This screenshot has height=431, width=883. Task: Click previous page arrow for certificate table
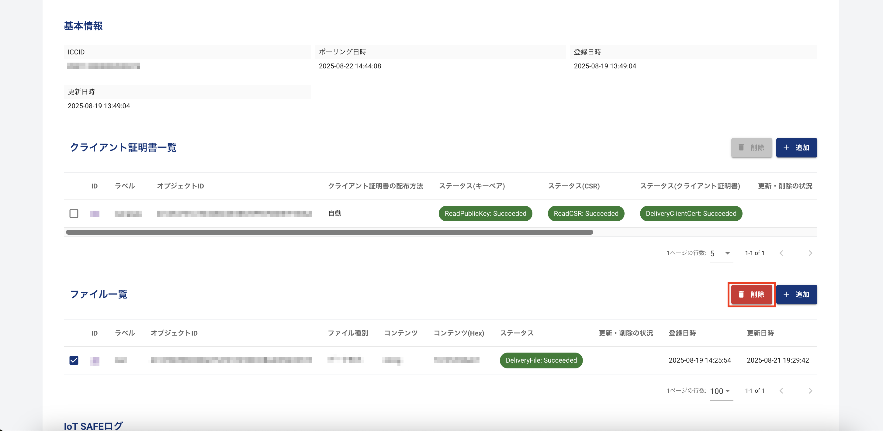coord(781,253)
